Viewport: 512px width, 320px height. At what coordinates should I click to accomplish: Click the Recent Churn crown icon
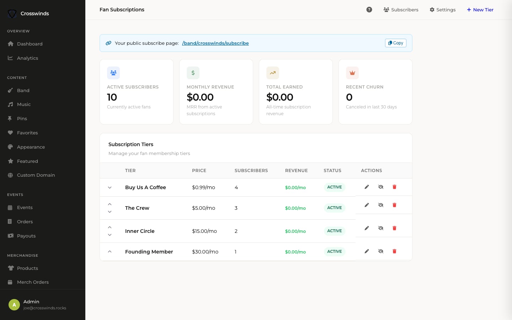click(352, 73)
